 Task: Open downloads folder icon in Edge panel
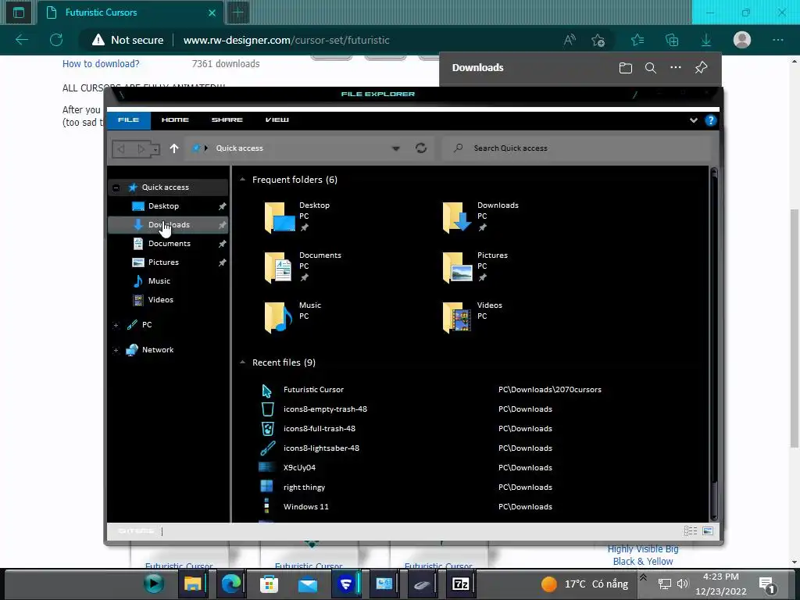[x=626, y=68]
